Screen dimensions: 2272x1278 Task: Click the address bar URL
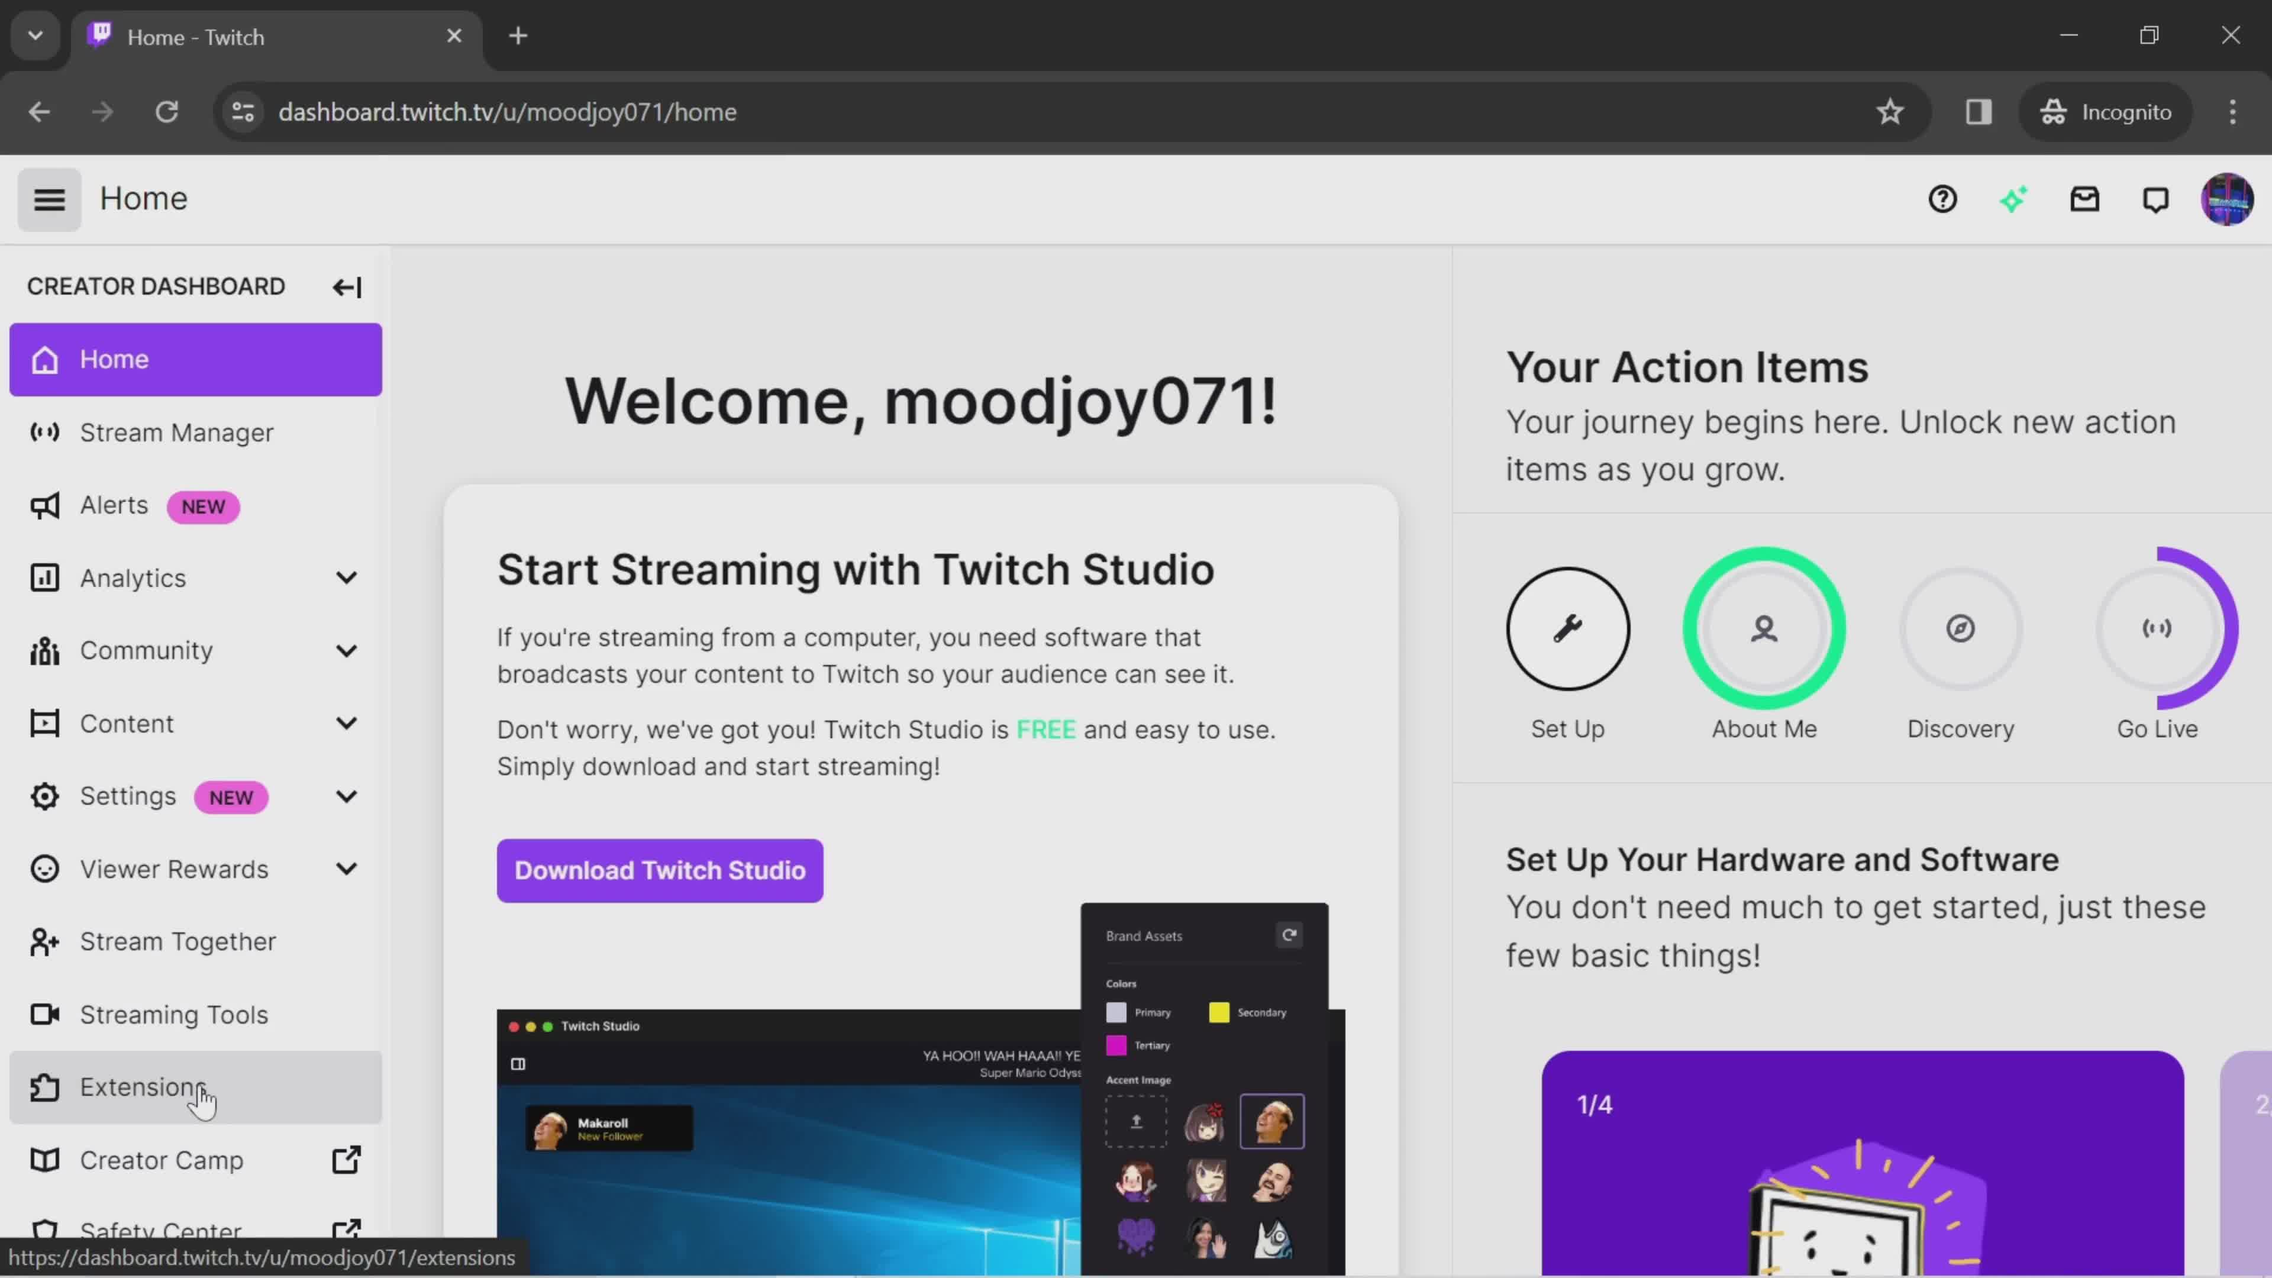tap(507, 112)
